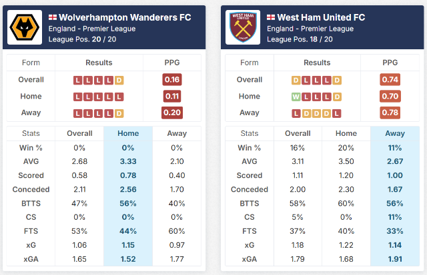Click Wolves' BTTS stat row label

pos(31,203)
